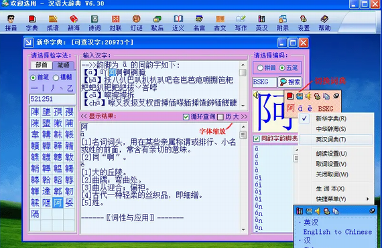
Task: Switch to the 笔顺 tab
Action: click(63, 65)
